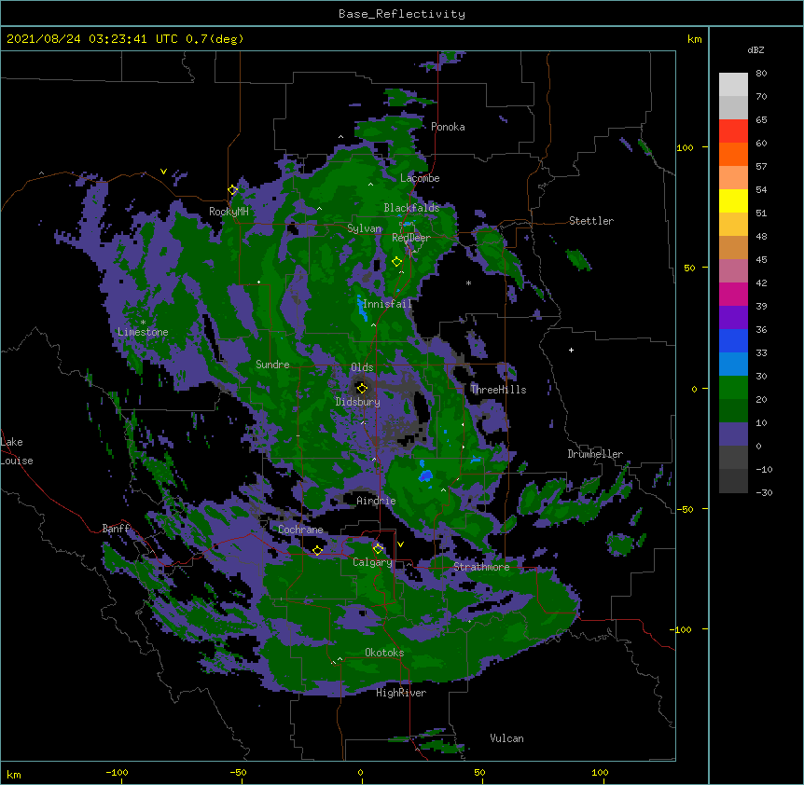Click the ThreeHills label
This screenshot has height=785, width=804.
pos(498,390)
